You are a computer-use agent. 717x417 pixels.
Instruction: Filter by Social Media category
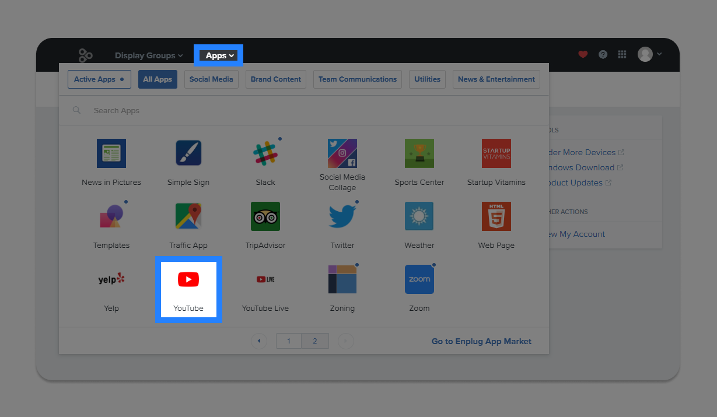click(211, 79)
